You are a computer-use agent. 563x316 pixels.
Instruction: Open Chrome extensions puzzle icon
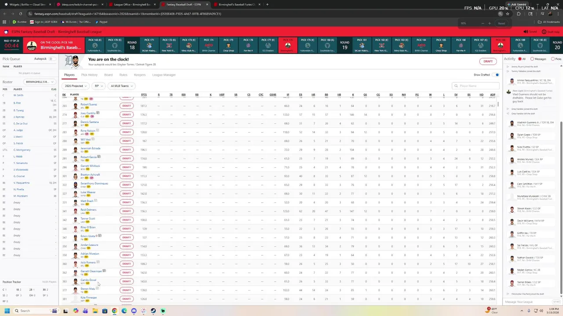[518, 14]
